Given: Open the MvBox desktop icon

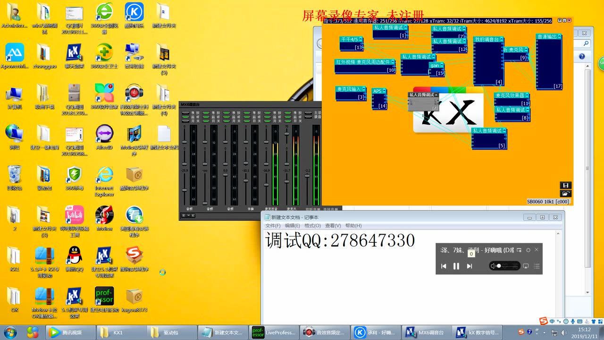Looking at the screenshot, I should tap(104, 219).
